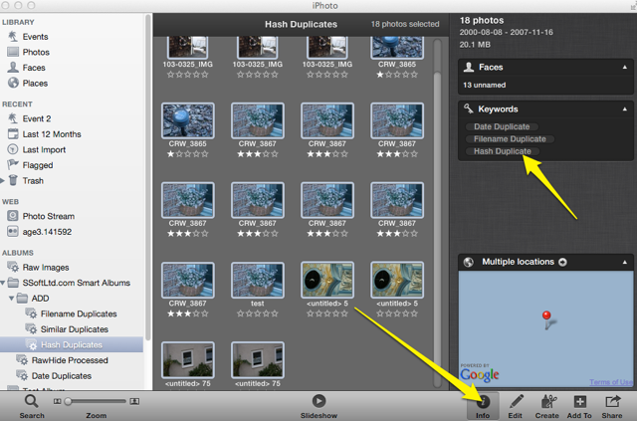637x421 pixels.
Task: Click the Create toolbar icon
Action: pos(546,402)
